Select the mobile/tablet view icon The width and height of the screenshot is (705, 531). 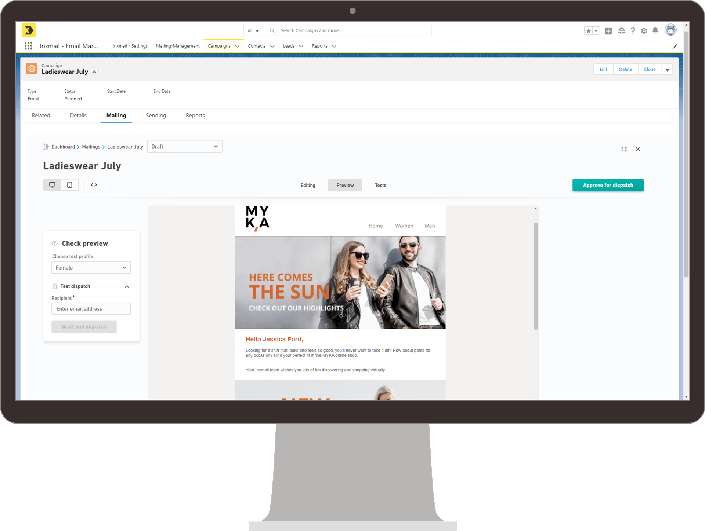point(69,184)
